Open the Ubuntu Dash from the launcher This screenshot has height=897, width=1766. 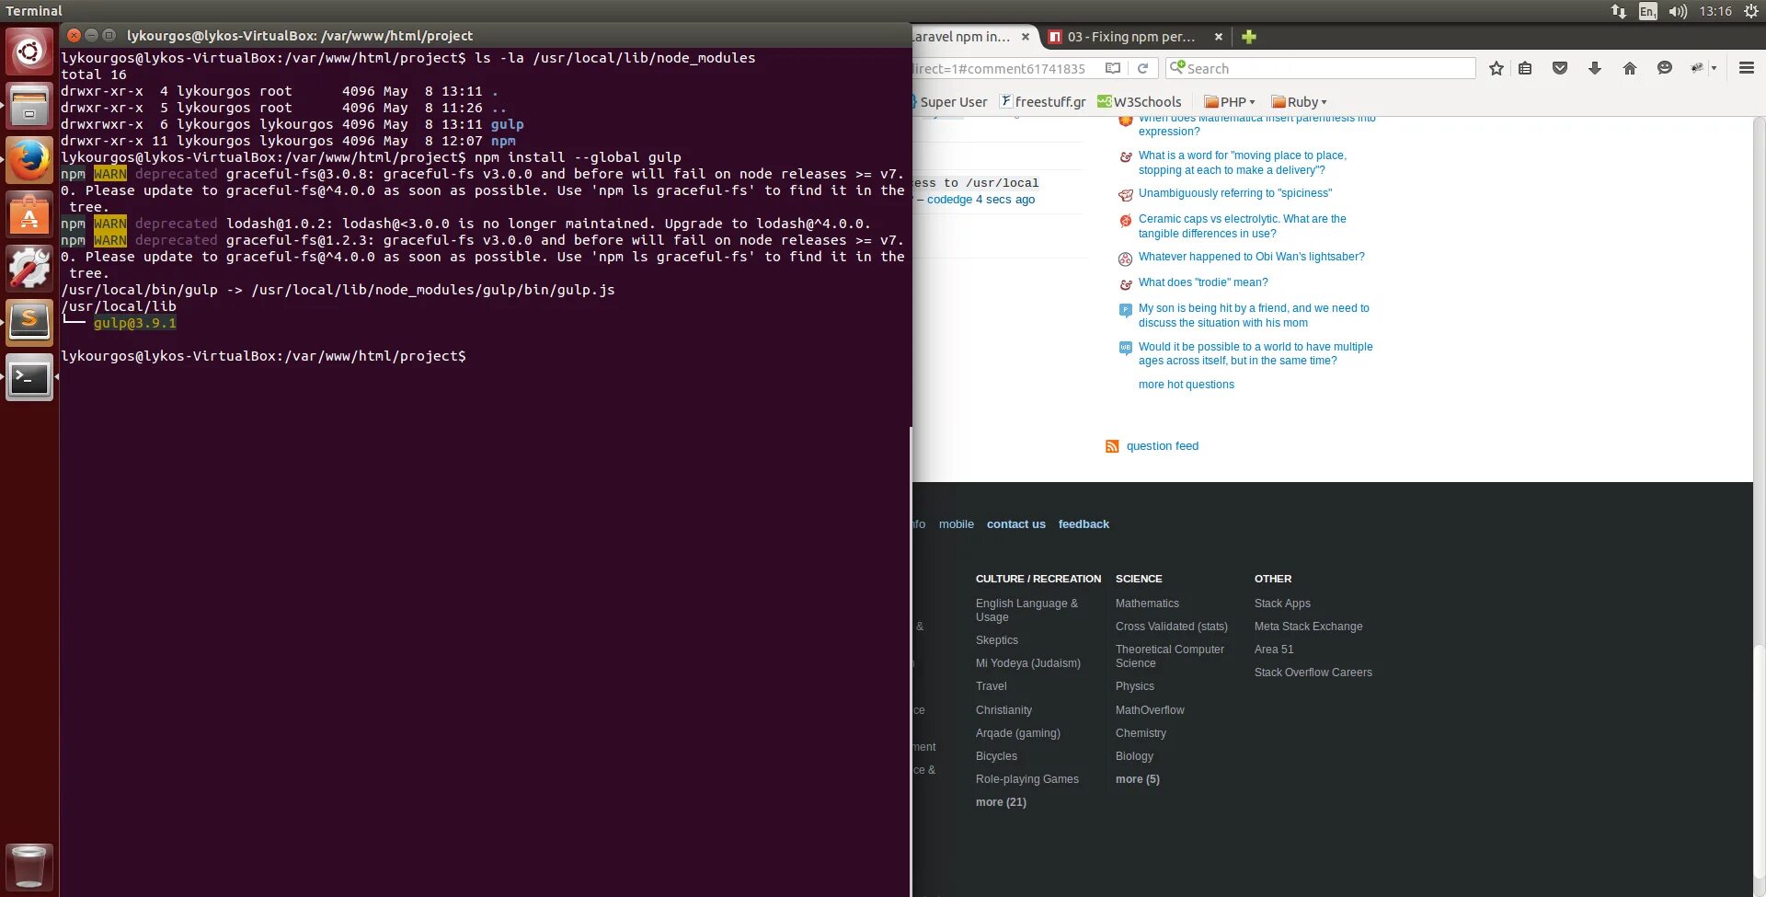(29, 51)
